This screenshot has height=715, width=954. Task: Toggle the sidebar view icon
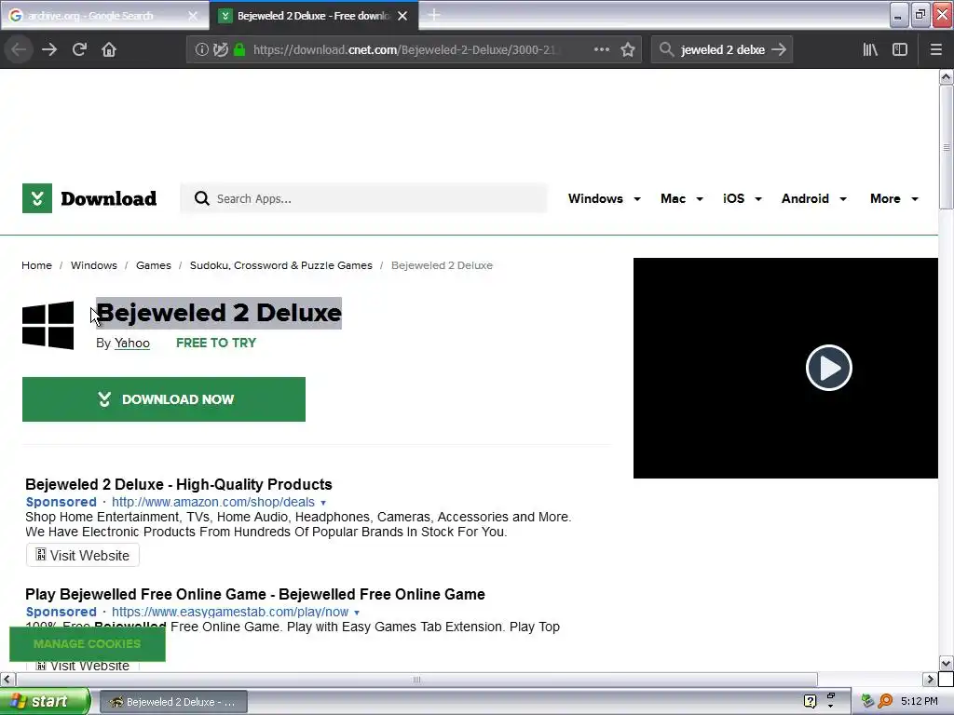point(900,49)
